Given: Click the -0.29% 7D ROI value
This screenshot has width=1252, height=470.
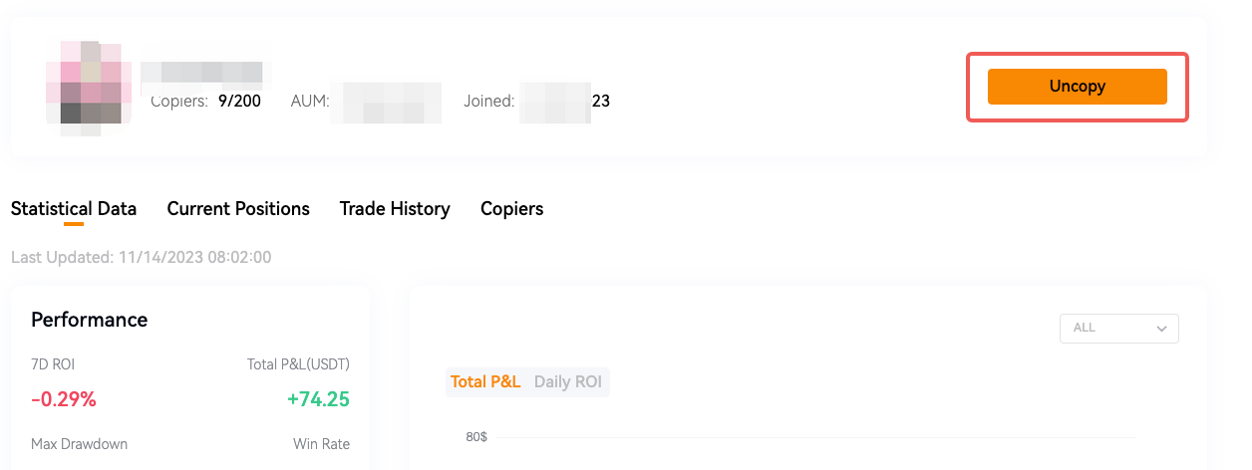Looking at the screenshot, I should [x=64, y=399].
